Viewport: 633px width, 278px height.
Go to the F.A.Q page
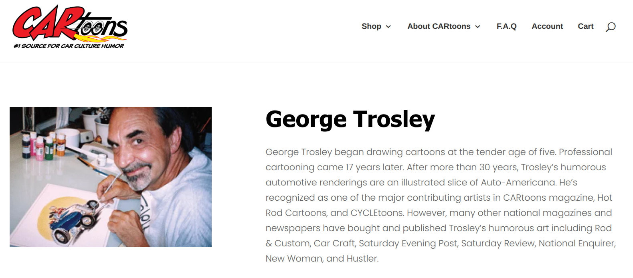[x=507, y=26]
